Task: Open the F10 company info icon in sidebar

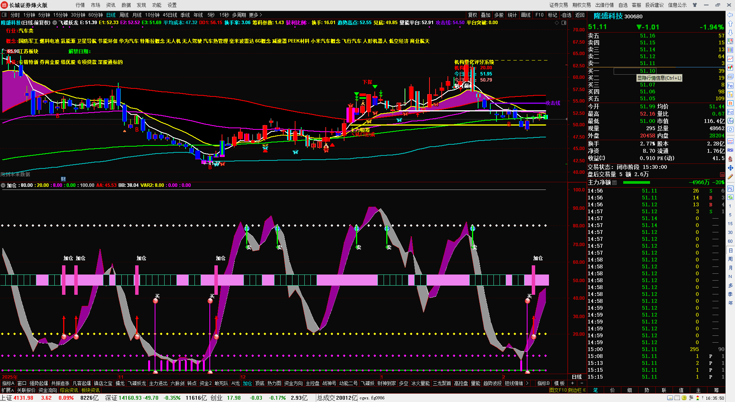Action: (730, 86)
